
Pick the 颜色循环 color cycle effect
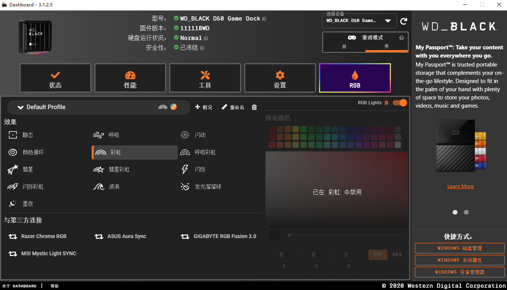(x=26, y=152)
